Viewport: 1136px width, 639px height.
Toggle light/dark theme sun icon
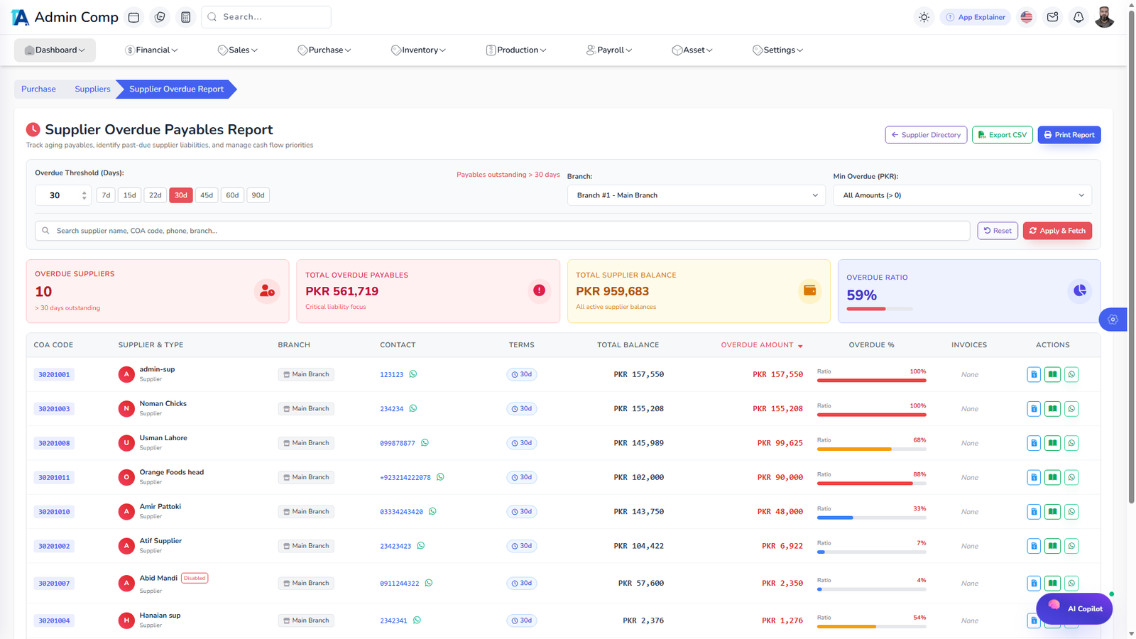coord(924,17)
